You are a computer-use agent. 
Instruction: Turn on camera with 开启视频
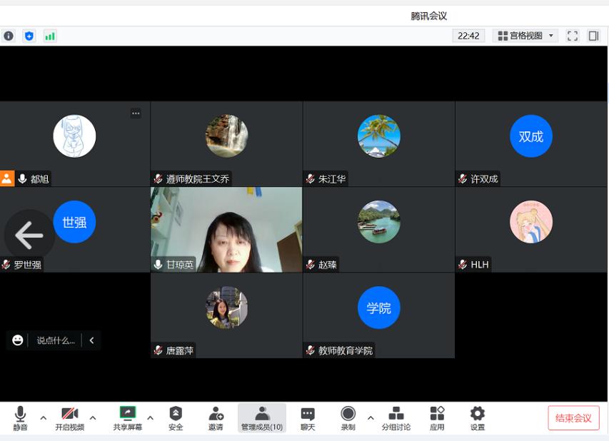click(x=69, y=418)
